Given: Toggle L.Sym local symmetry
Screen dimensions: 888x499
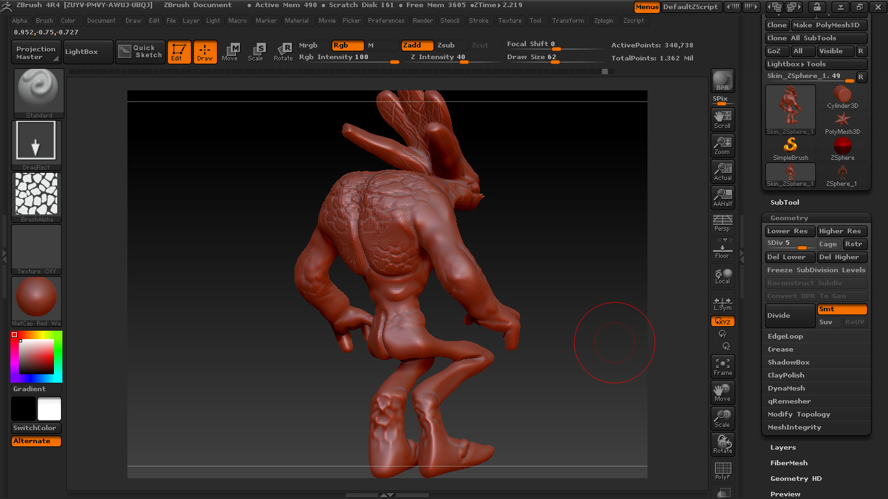Looking at the screenshot, I should 722,303.
